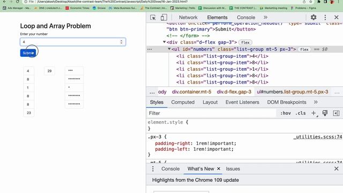Select div.container.mt-5 breadcrumb
This screenshot has height=193, width=343.
tap(192, 92)
